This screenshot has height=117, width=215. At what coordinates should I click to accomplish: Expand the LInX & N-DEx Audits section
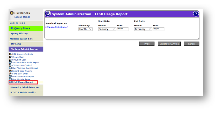click(x=26, y=93)
